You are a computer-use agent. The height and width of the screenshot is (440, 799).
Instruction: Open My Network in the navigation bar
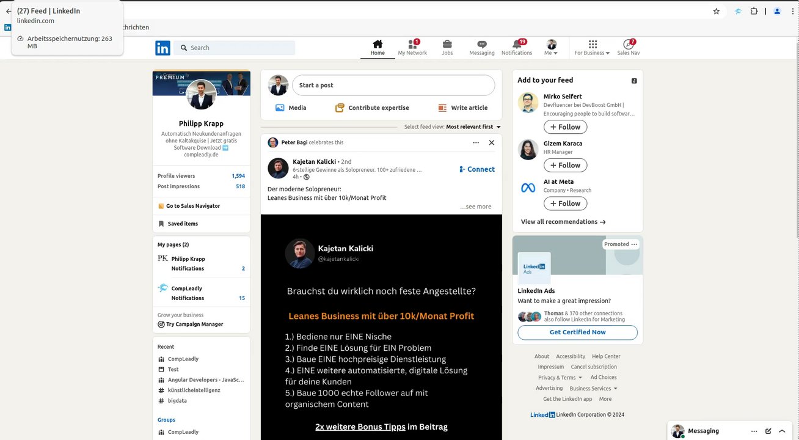[412, 48]
